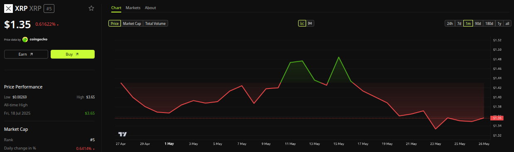Click the 19 May date on axis
The width and height of the screenshot is (514, 152).
click(387, 144)
